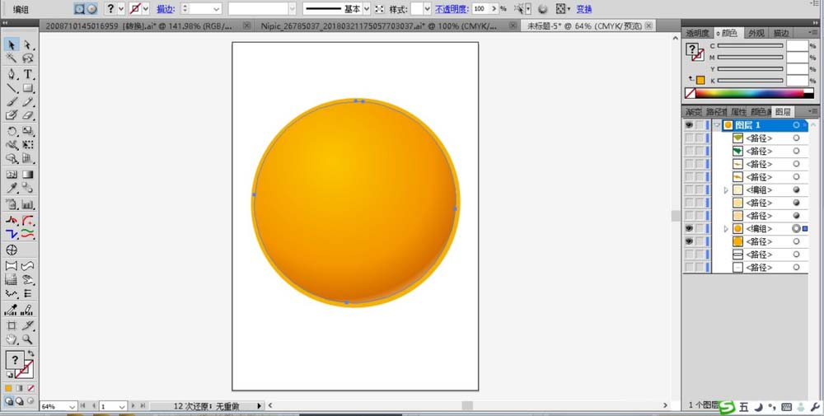Pick the Magic Wand tool
The width and height of the screenshot is (824, 416).
pos(12,58)
